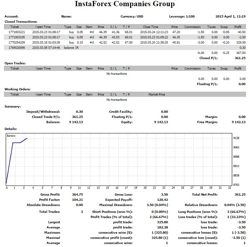The width and height of the screenshot is (250, 247).
Task: Click the x-axis label 32
Action: point(229,188)
